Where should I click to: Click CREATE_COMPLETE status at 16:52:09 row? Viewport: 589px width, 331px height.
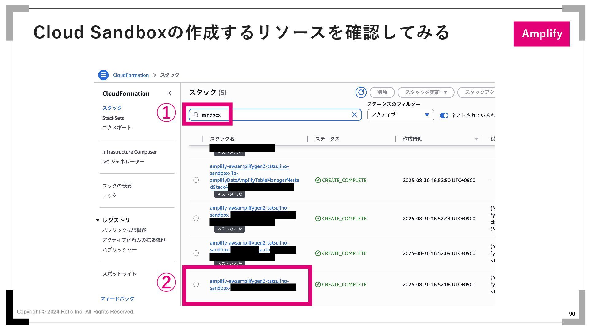tap(341, 253)
